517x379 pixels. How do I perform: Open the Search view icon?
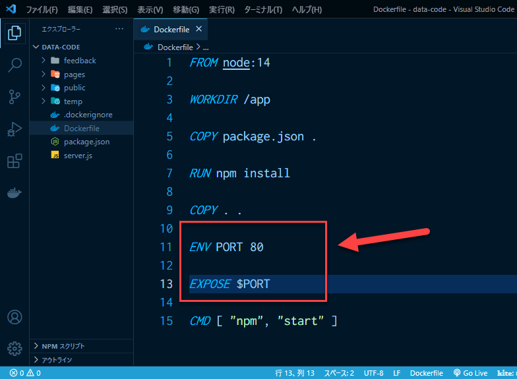[x=15, y=65]
